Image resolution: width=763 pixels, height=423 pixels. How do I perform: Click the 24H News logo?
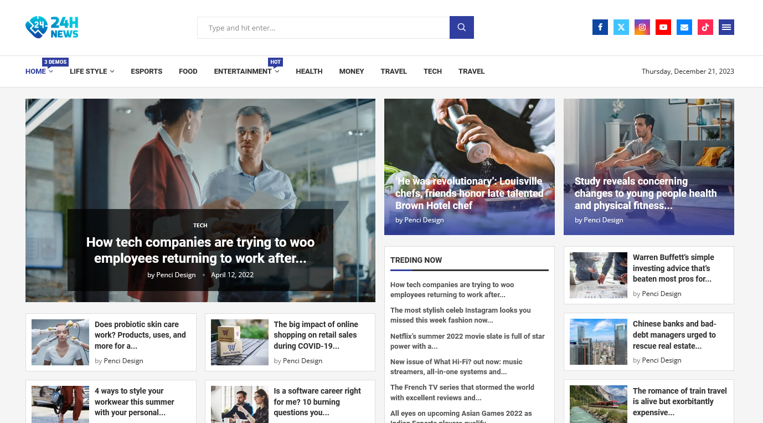tap(52, 27)
